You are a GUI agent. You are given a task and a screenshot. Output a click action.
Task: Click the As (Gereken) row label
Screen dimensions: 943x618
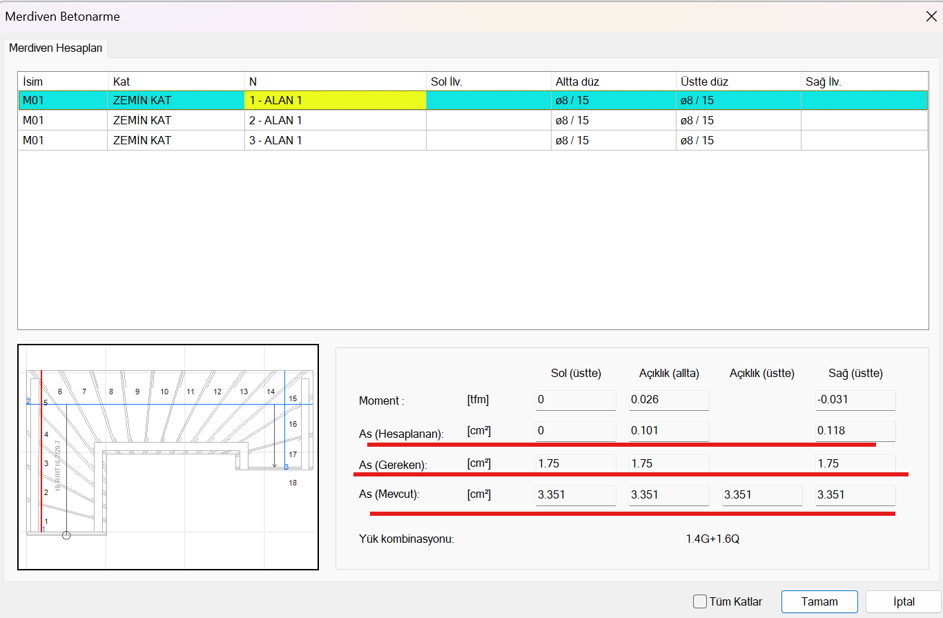tap(393, 465)
